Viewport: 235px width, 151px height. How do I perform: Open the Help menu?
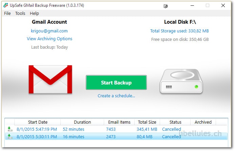tap(34, 13)
